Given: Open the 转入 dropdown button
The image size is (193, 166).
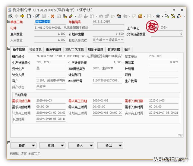Looking at the screenshot, I should tap(81, 146).
